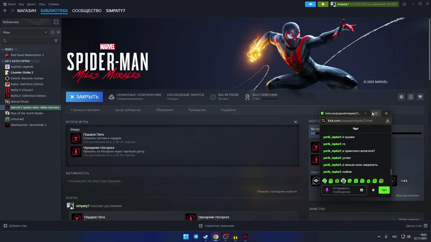Open advanced library filter options icon
The width and height of the screenshot is (431, 242).
tap(56, 41)
